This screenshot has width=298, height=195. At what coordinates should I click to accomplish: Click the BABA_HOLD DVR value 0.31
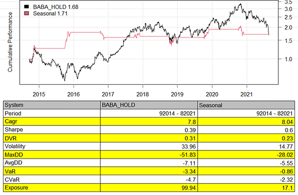[190, 138]
